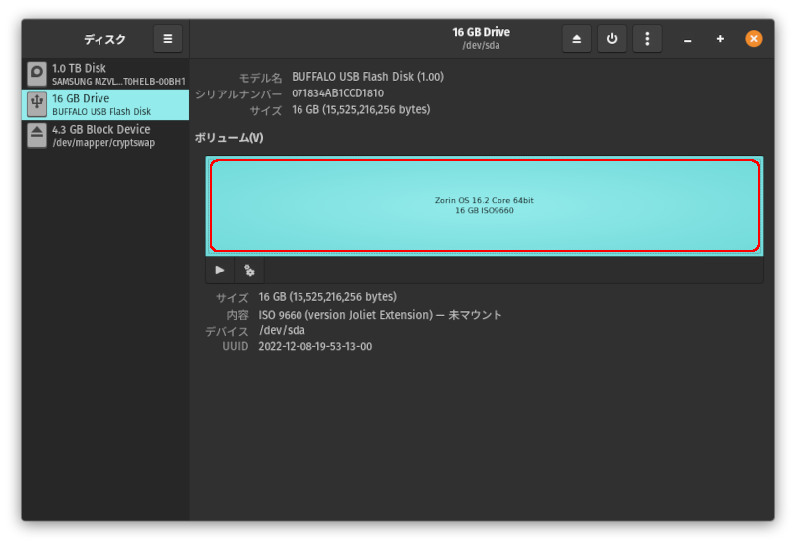Select the 1.0 TB Disk entry
The height and width of the screenshot is (545, 796).
click(x=105, y=74)
